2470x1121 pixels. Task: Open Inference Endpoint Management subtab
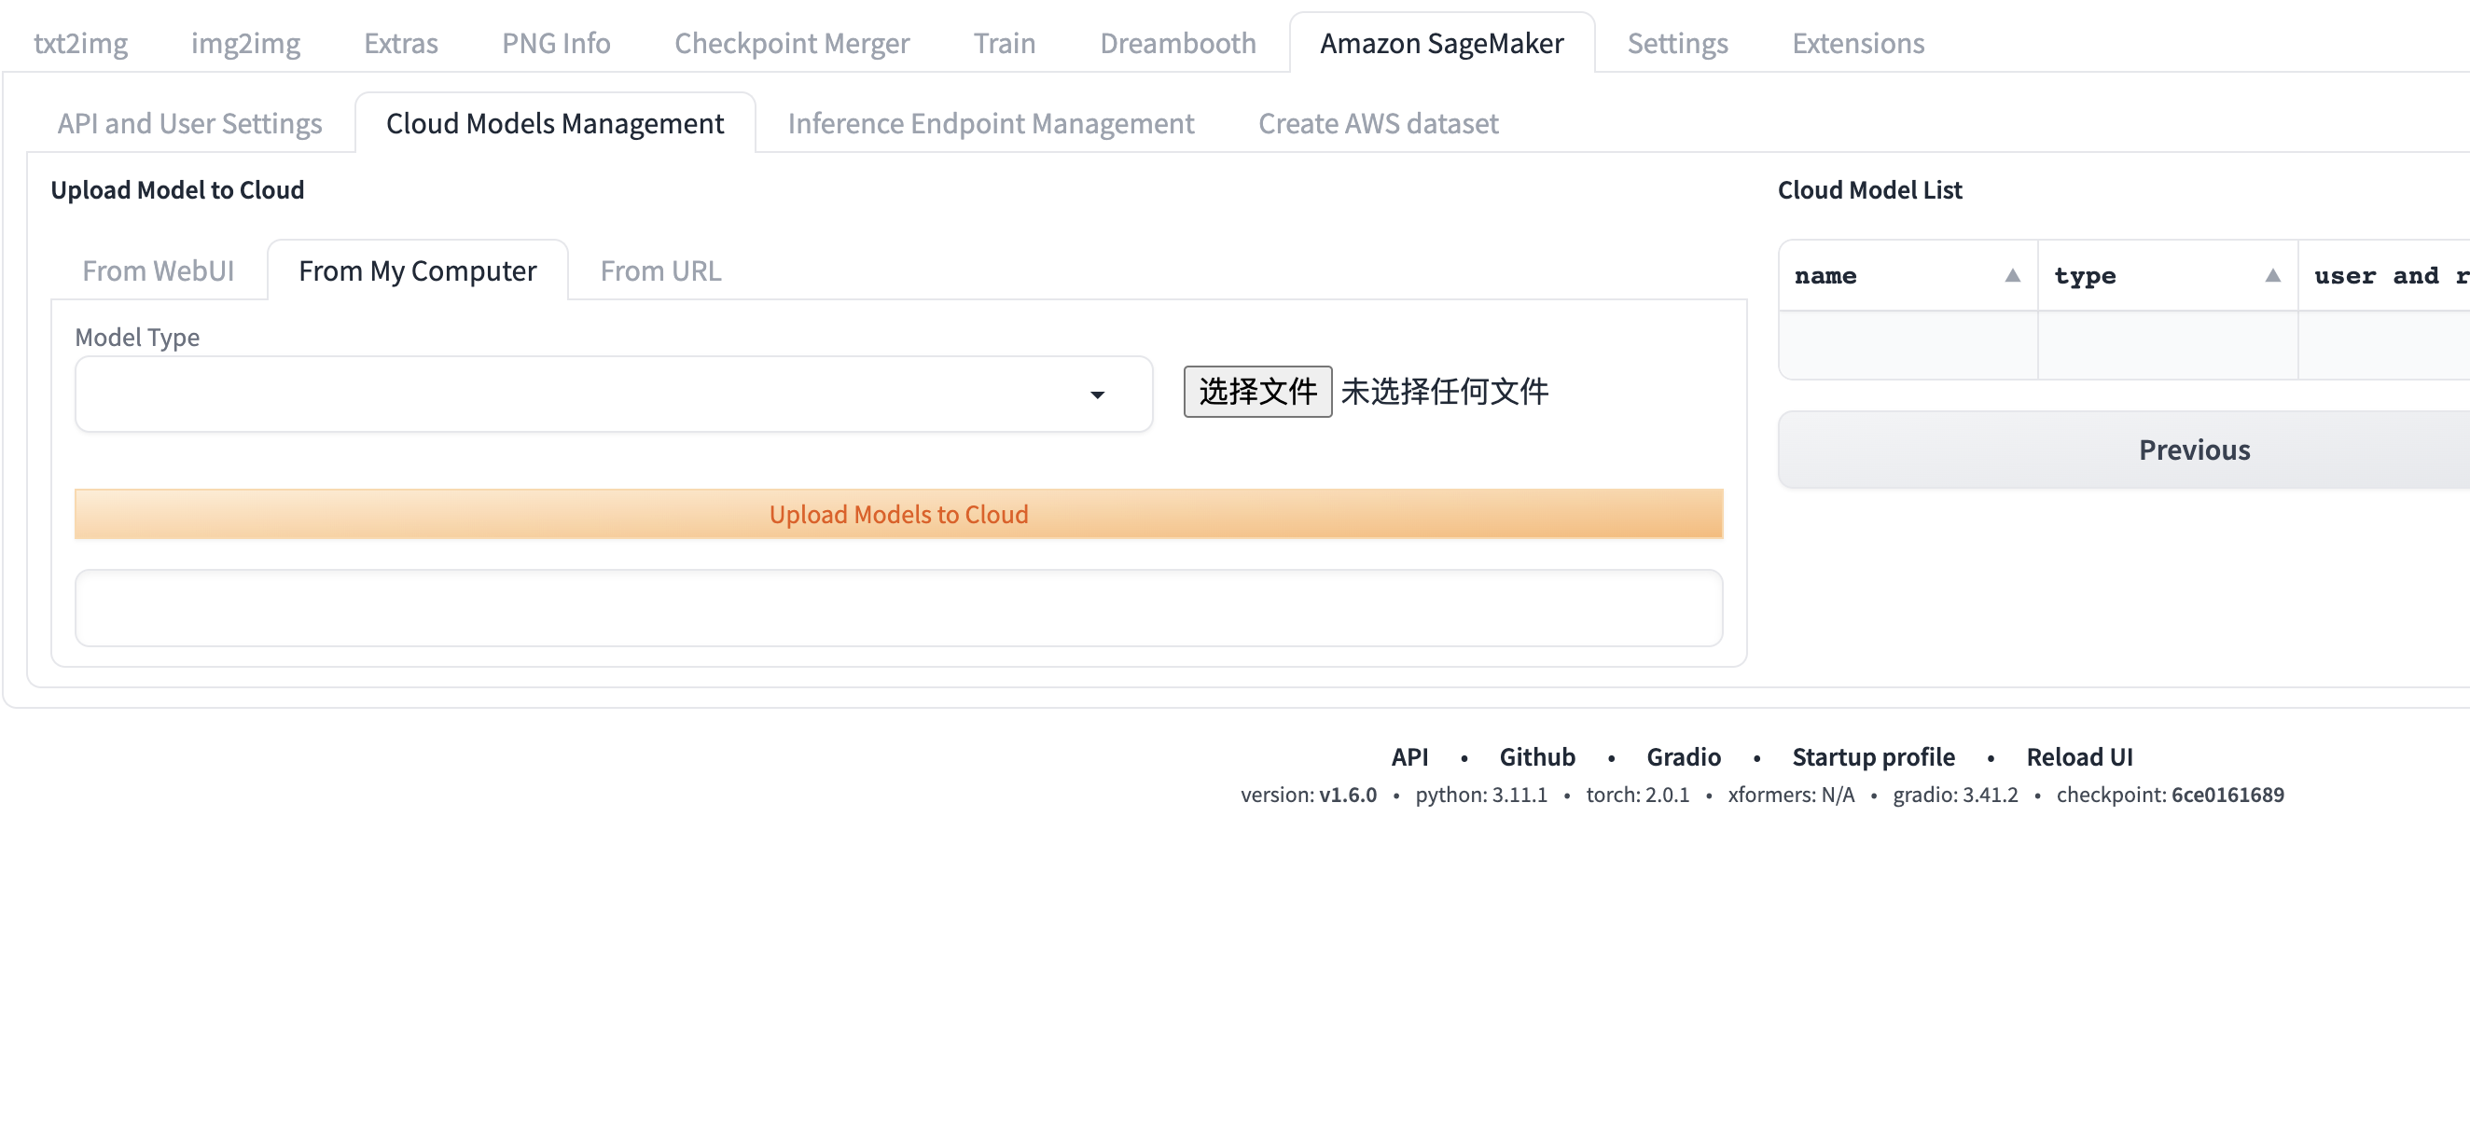click(990, 124)
